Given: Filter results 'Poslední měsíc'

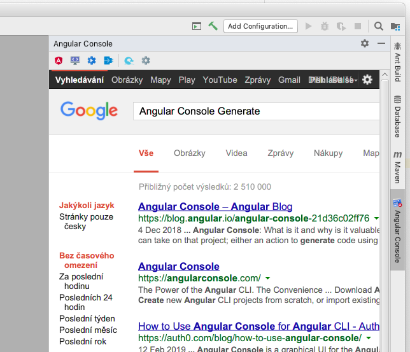Looking at the screenshot, I should pos(88,330).
